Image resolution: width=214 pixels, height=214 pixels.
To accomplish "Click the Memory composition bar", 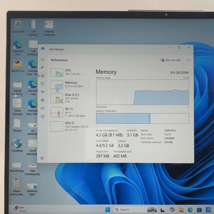I will (x=142, y=118).
